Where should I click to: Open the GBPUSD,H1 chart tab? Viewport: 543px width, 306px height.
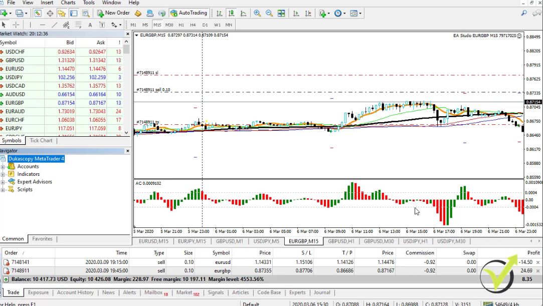[340, 241]
